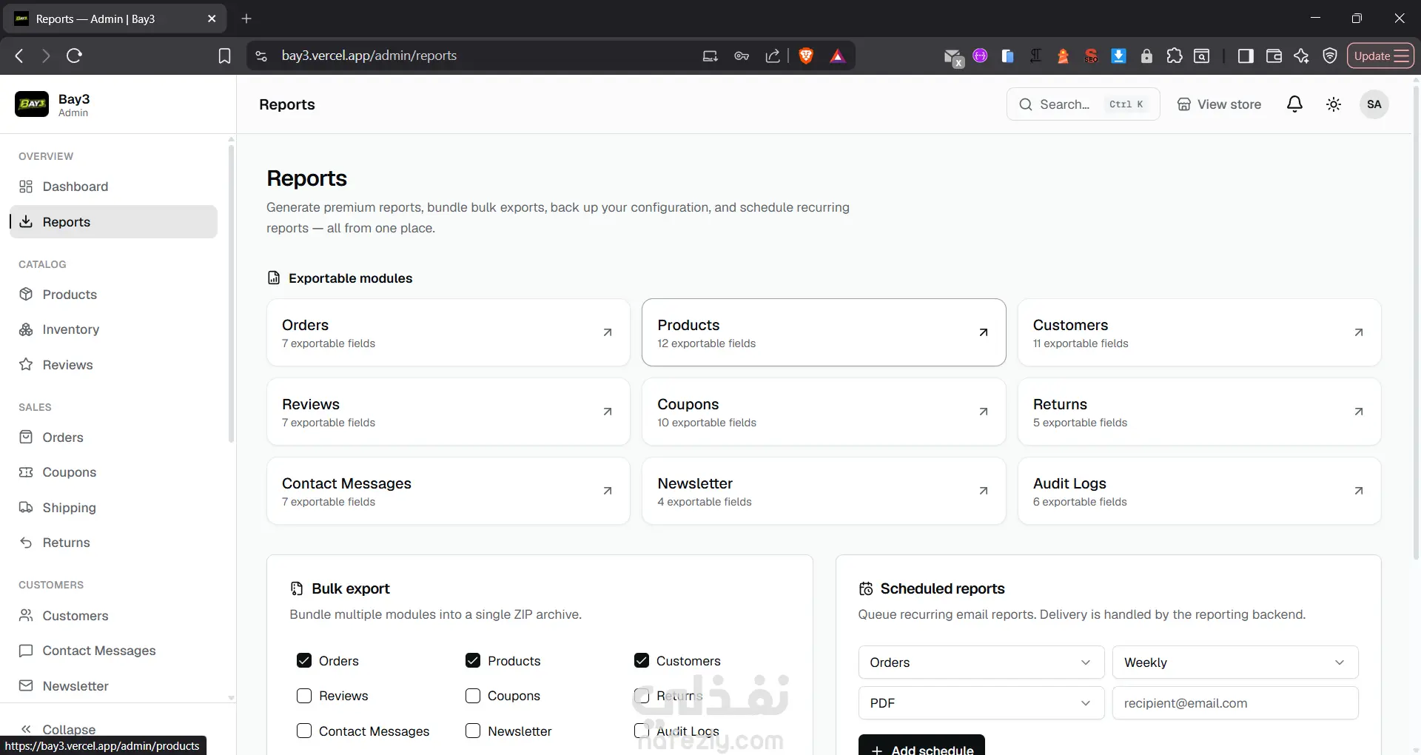This screenshot has height=755, width=1421.
Task: Reload the page in browser
Action: [x=74, y=56]
